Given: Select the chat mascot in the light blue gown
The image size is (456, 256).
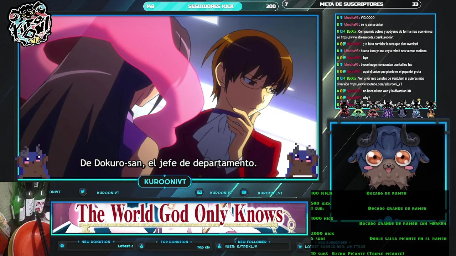Looking at the screenshot, I should click(x=416, y=109).
